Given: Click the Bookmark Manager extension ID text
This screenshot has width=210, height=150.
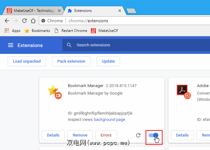Looking at the screenshot, I should coord(100,113).
